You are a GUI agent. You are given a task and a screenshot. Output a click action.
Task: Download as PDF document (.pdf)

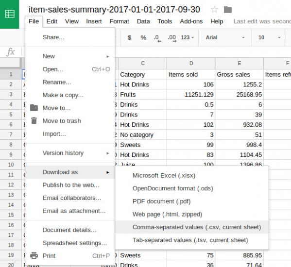pos(192,201)
